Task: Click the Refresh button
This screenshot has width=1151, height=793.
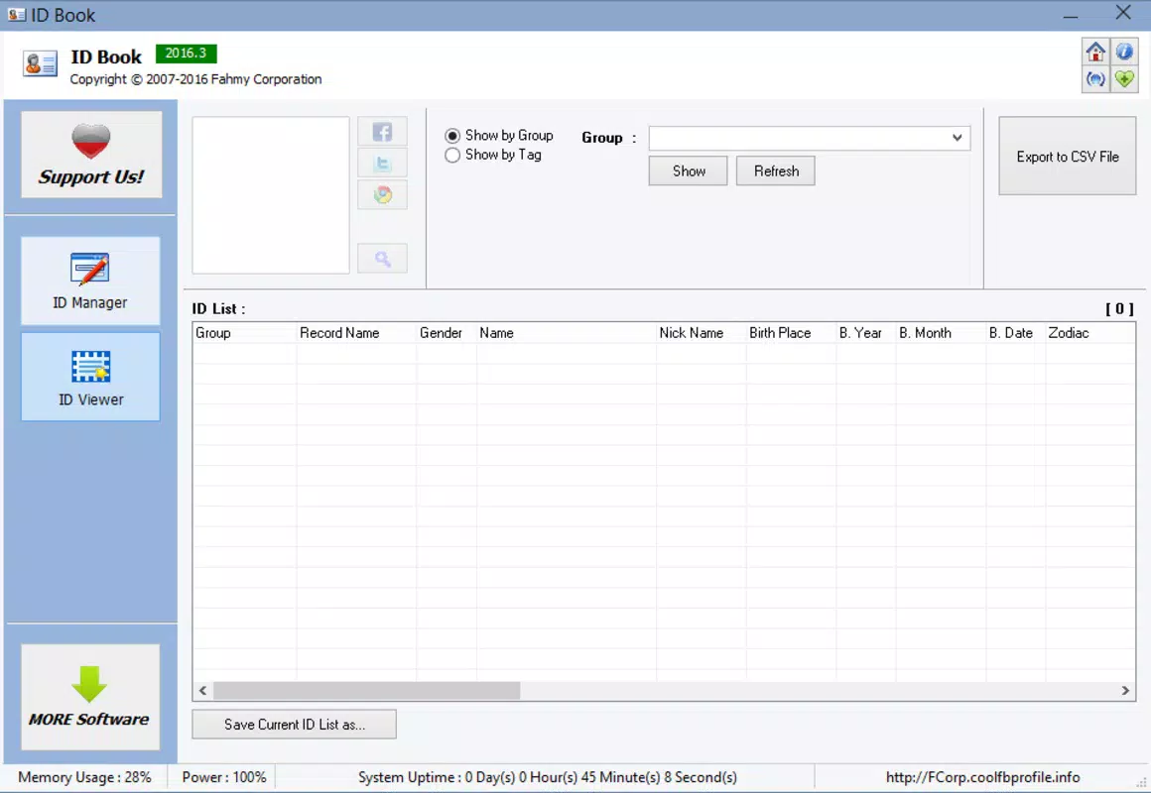Action: pos(776,170)
